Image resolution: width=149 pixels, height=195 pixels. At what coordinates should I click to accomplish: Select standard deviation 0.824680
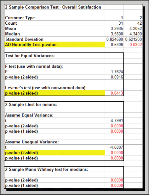[x=115, y=40]
